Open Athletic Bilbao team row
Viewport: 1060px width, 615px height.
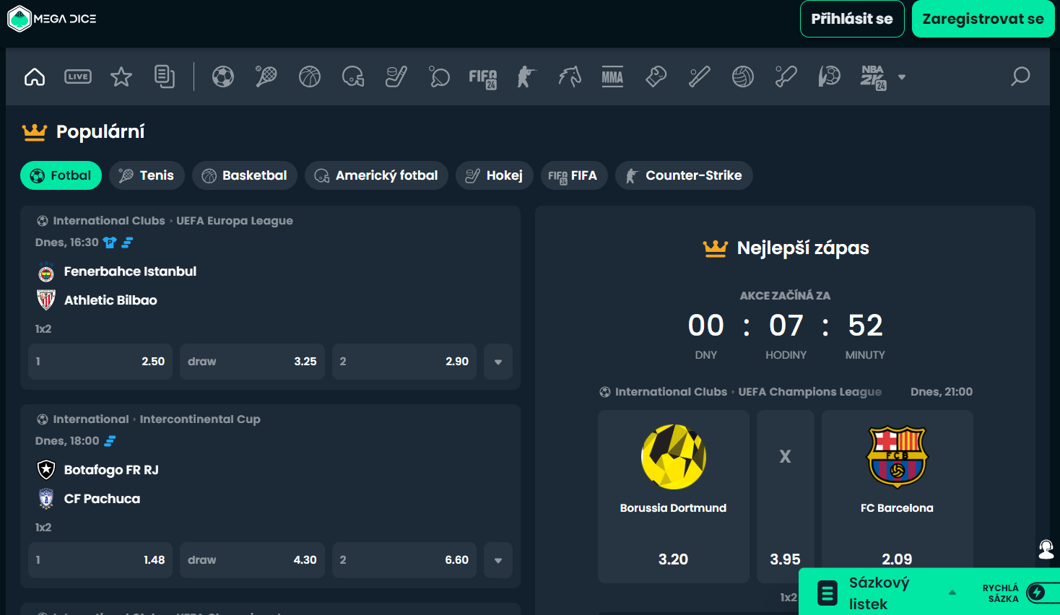tap(110, 300)
